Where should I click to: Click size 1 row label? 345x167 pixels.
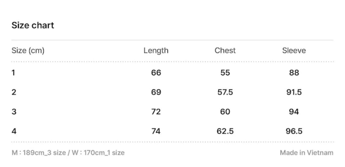click(13, 73)
